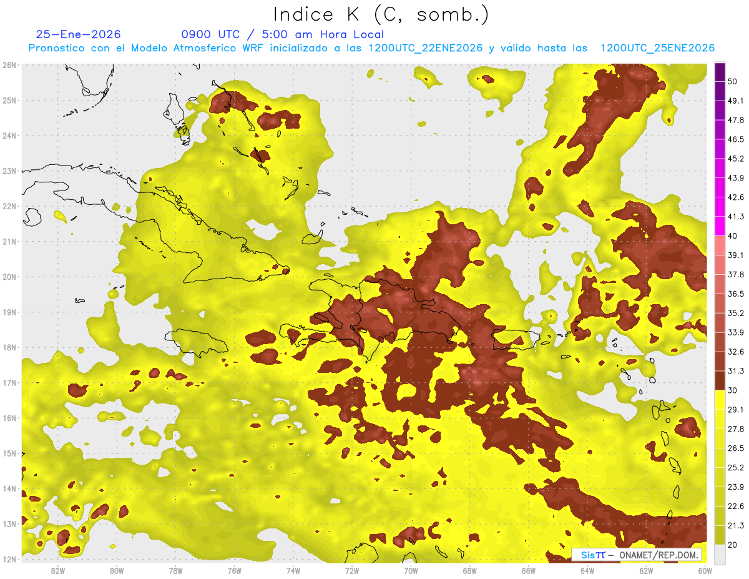Click the colorbar value 37.8

click(736, 274)
